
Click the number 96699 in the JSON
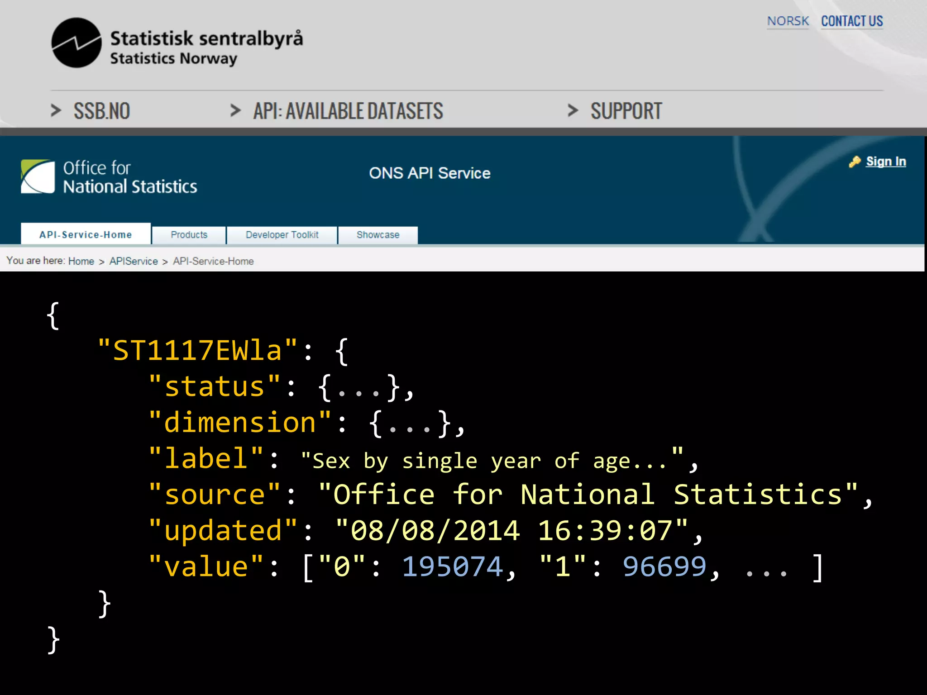664,566
